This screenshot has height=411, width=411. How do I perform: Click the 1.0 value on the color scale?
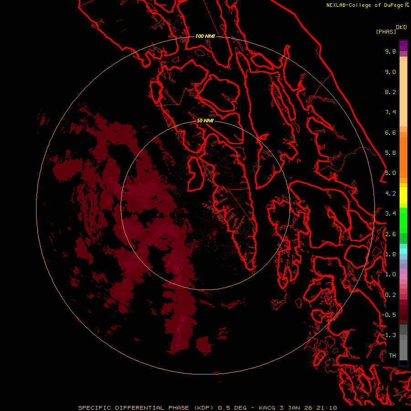(x=390, y=274)
